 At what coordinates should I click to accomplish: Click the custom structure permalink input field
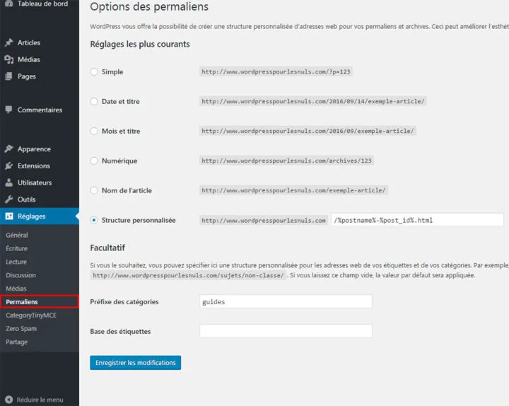[x=417, y=220]
